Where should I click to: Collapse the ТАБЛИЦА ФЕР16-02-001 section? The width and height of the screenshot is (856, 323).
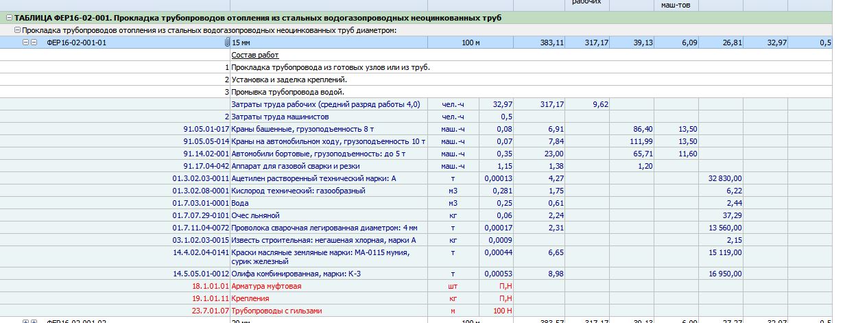[x=8, y=19]
